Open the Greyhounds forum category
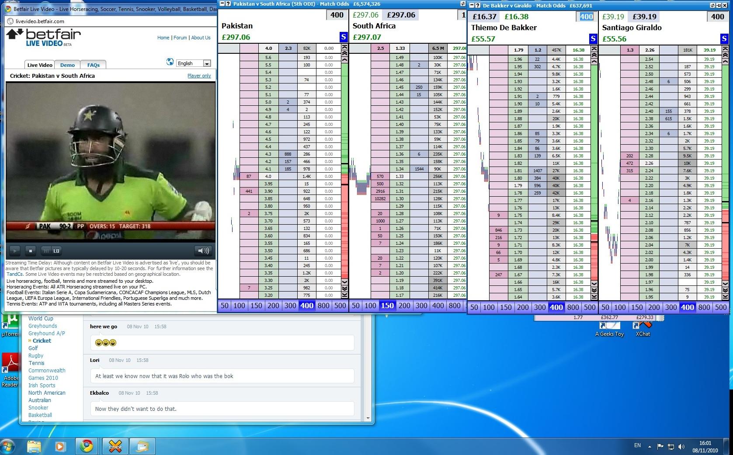Screen dimensions: 733x455 point(42,326)
